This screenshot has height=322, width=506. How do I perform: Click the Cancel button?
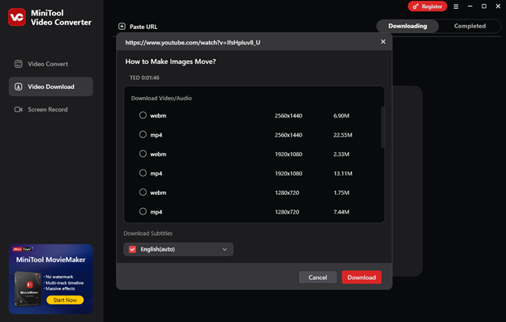318,278
